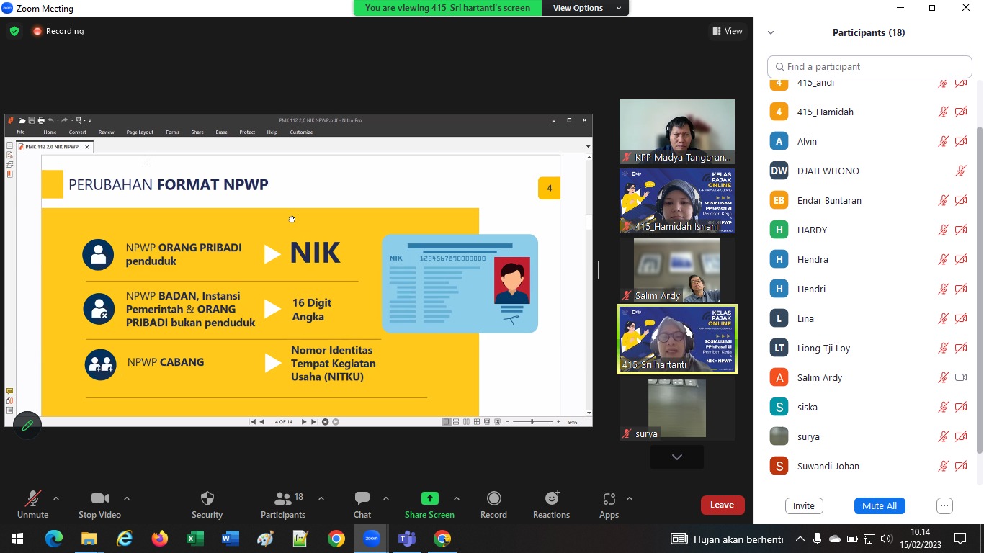Expand audio options arrow beside Unmute
Viewport: 984px width, 553px height.
pyautogui.click(x=56, y=498)
